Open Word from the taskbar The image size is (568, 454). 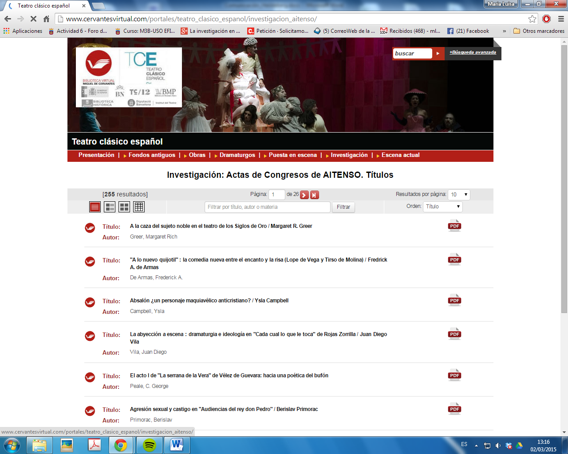click(x=177, y=445)
